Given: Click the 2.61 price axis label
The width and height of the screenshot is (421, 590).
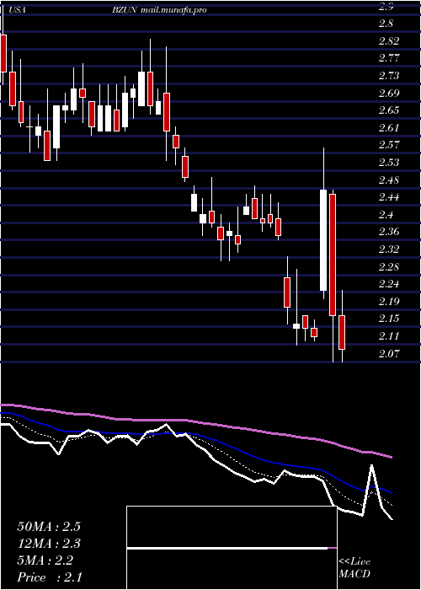Looking at the screenshot, I should pos(391,128).
